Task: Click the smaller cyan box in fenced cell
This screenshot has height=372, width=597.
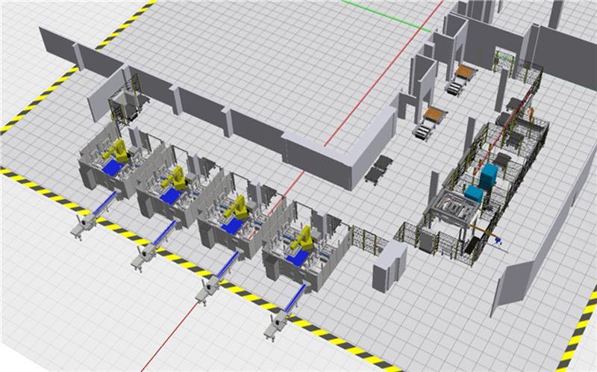Action: point(473,194)
